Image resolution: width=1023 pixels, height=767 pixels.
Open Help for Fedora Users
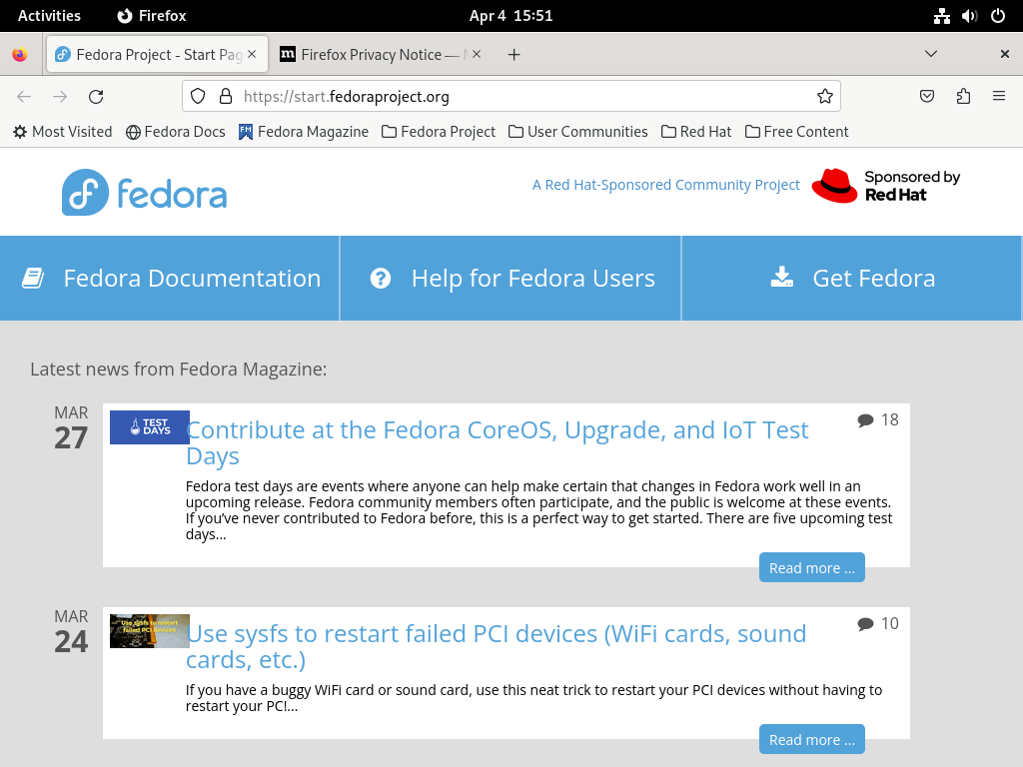point(511,278)
